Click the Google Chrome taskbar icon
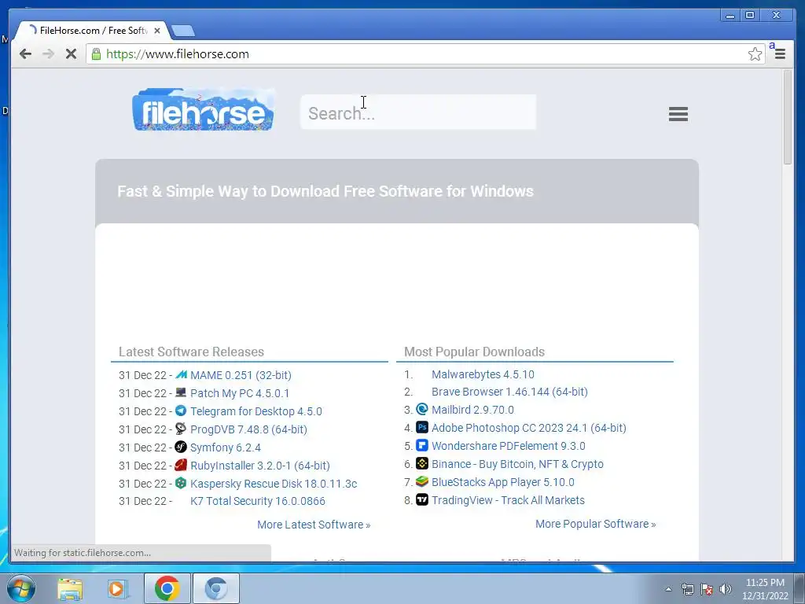Viewport: 805px width, 604px height. point(167,588)
